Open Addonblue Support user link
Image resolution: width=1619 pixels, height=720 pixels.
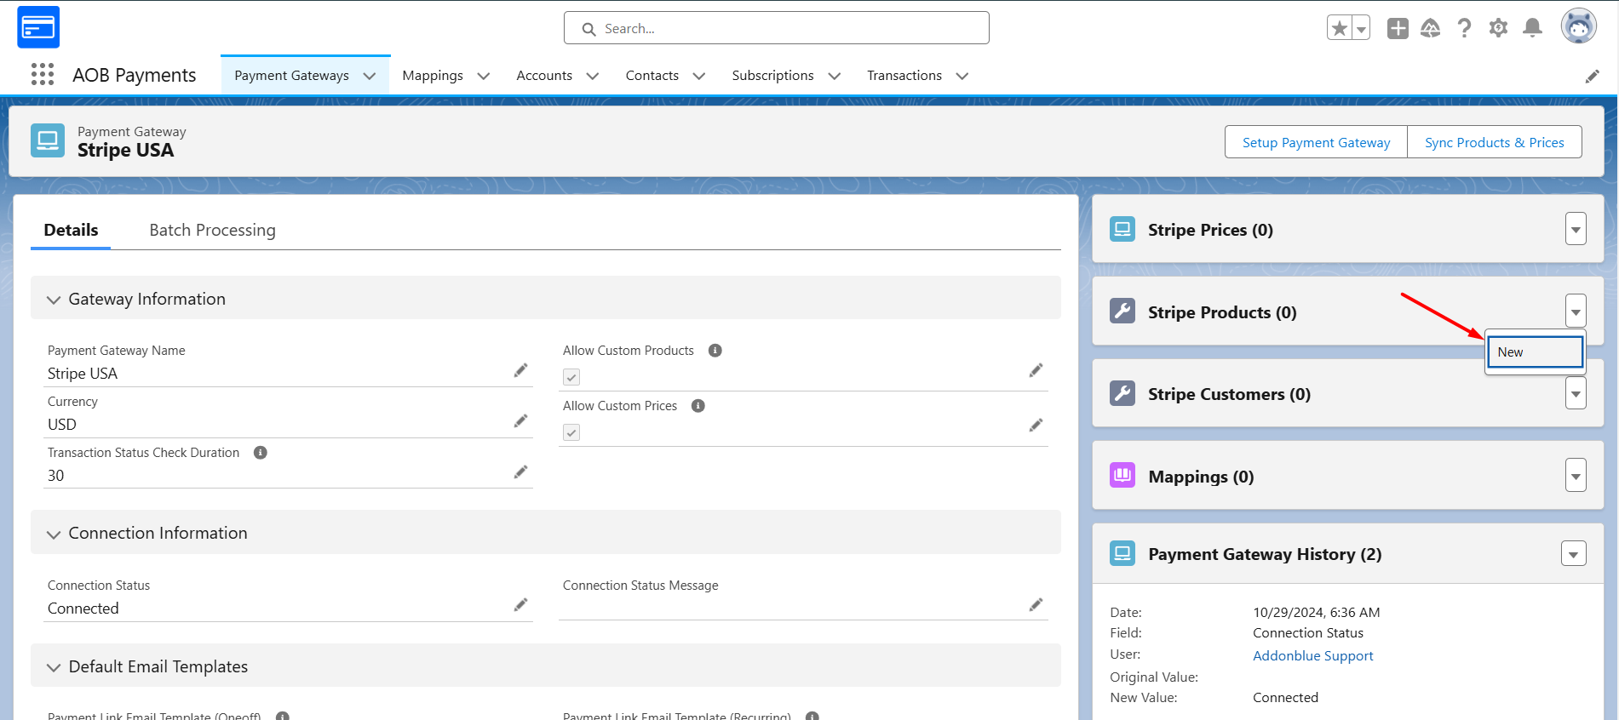point(1312,656)
